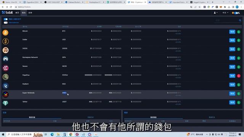The image size is (244, 137).
Task: Click the blue action button in Dollar row
Action: click(232, 40)
